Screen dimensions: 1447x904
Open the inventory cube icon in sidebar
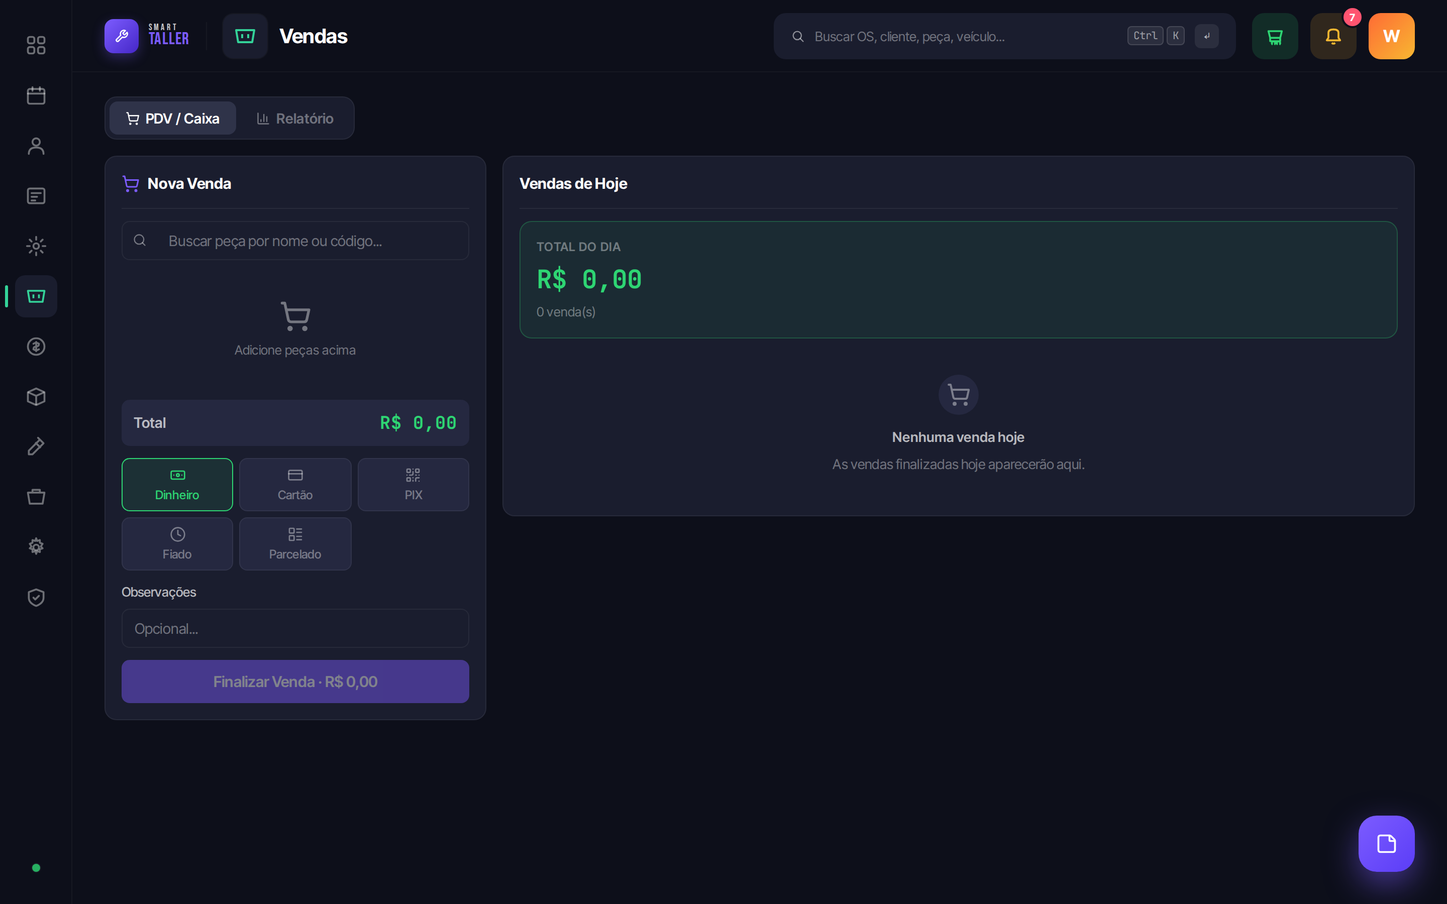click(x=36, y=397)
